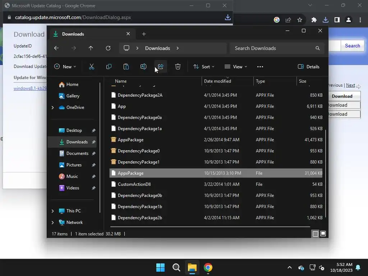Image resolution: width=368 pixels, height=276 pixels.
Task: Open Chrome three-dot menu
Action: click(x=360, y=20)
